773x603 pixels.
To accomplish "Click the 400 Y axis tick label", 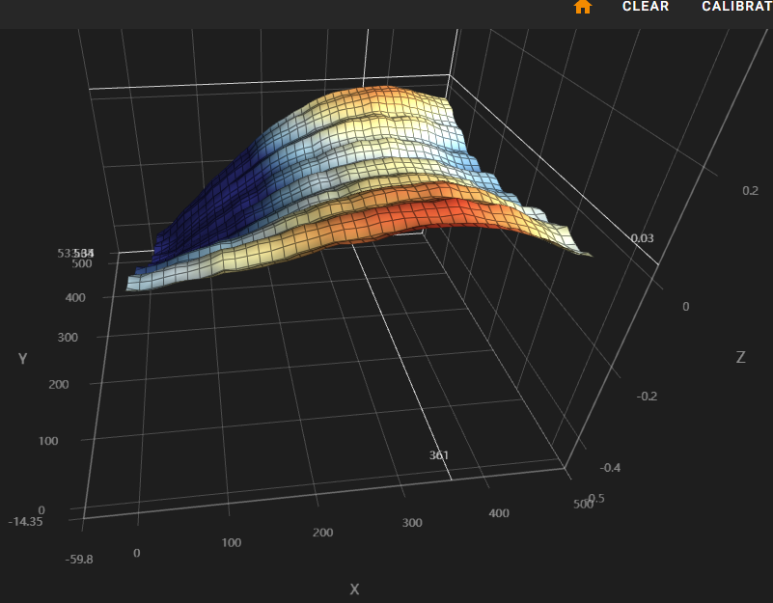I will click(75, 298).
